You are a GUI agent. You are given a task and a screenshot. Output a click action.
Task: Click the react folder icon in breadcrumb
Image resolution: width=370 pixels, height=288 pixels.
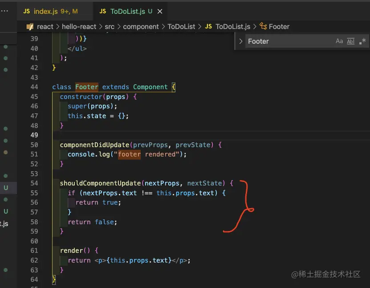coord(30,27)
